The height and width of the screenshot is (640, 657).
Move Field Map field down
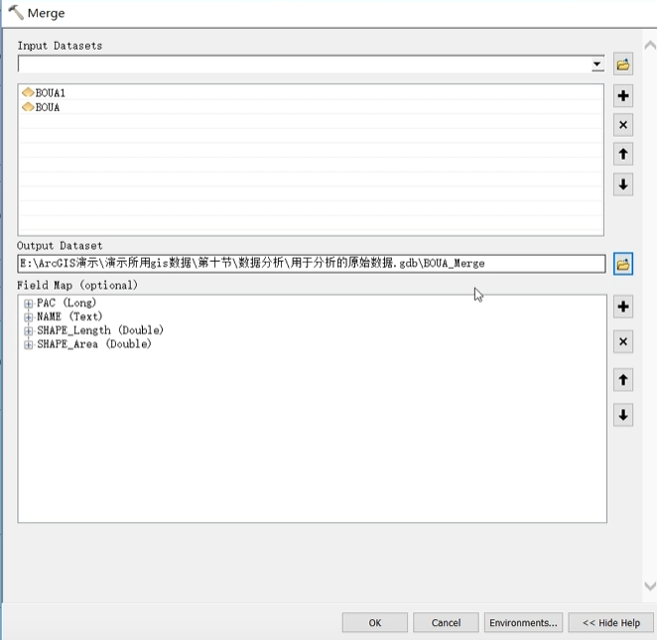pos(623,415)
